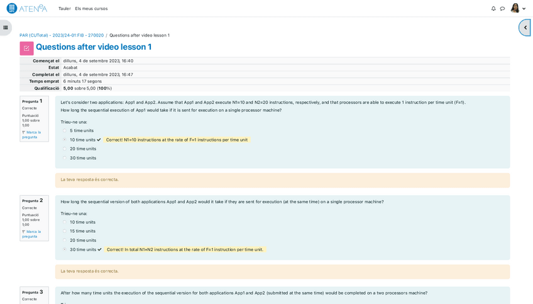The height and width of the screenshot is (304, 533).
Task: Select '30 time units' in question 1
Action: point(64,158)
